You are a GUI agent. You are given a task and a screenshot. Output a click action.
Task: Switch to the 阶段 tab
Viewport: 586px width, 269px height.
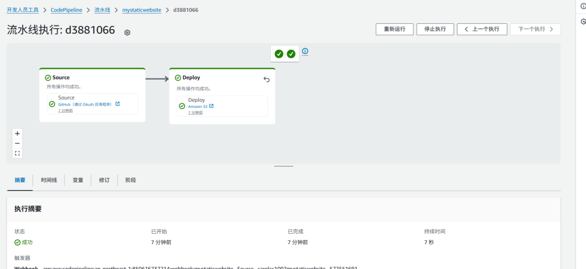tap(131, 180)
